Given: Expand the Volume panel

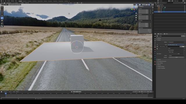Looking at the screenshot, I should point(159,60).
